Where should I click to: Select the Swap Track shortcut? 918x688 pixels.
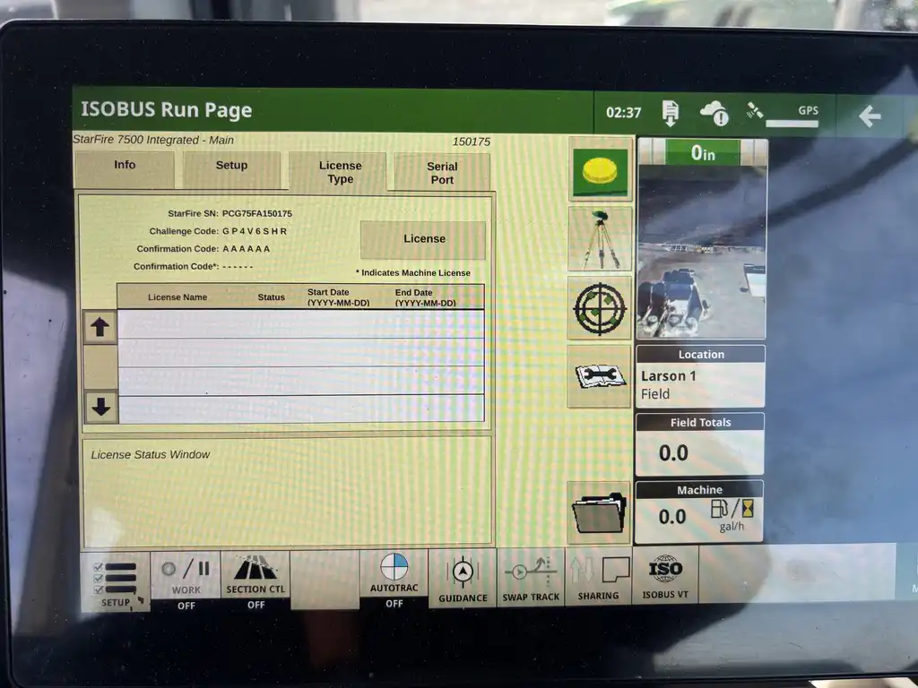coord(531,578)
